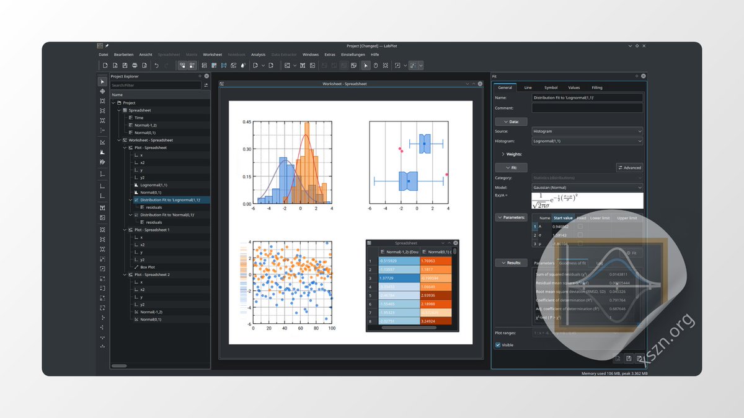Click the save-with-pencil icon at Fit panel bottom

pos(639,358)
